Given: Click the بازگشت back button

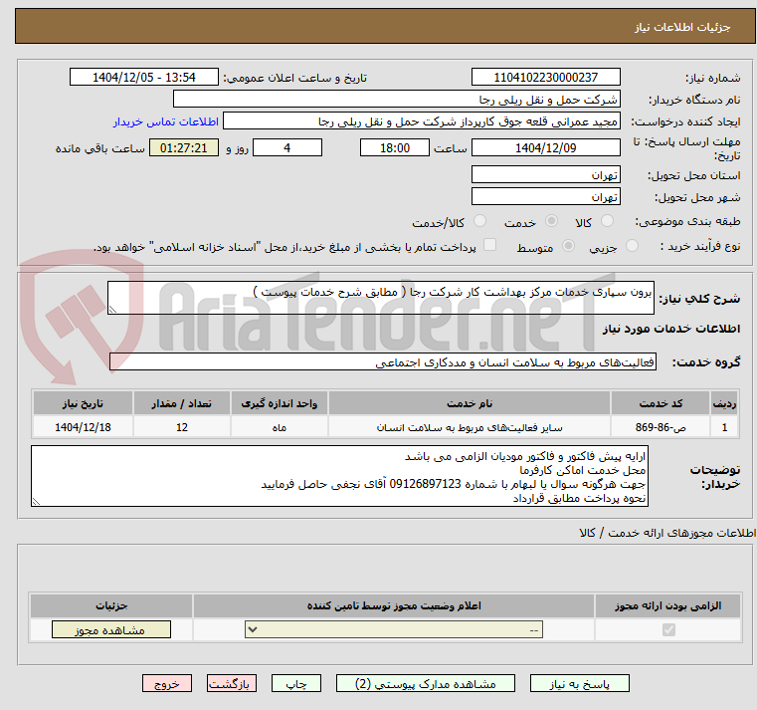Looking at the screenshot, I should click(231, 683).
